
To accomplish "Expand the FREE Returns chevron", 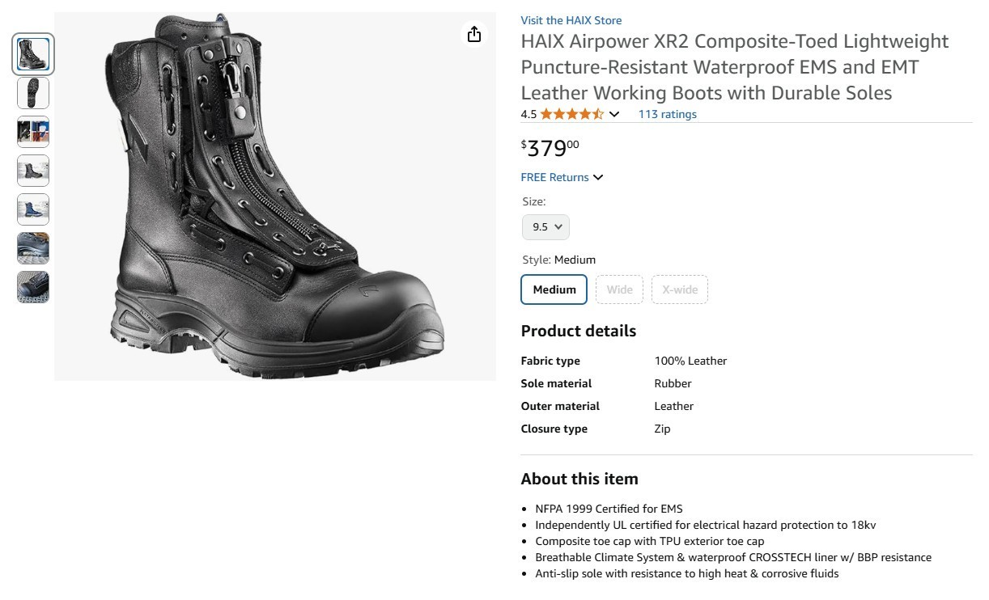I will [598, 178].
